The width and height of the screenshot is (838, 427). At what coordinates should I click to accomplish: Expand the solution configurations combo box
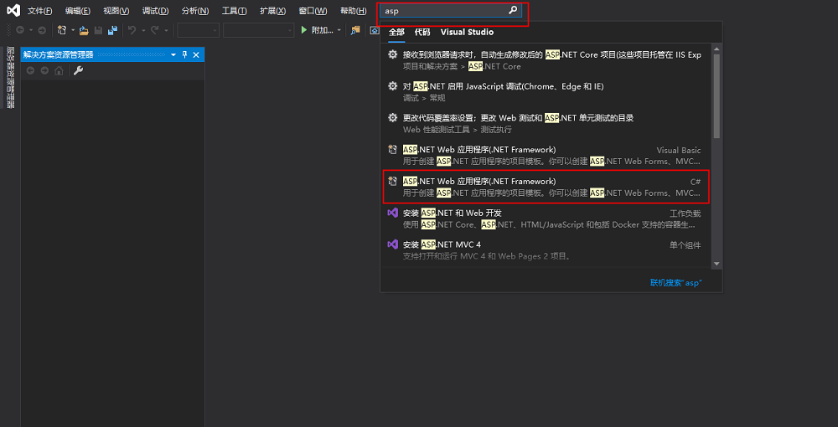(x=199, y=30)
